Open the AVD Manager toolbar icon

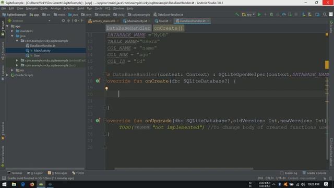tap(304, 15)
